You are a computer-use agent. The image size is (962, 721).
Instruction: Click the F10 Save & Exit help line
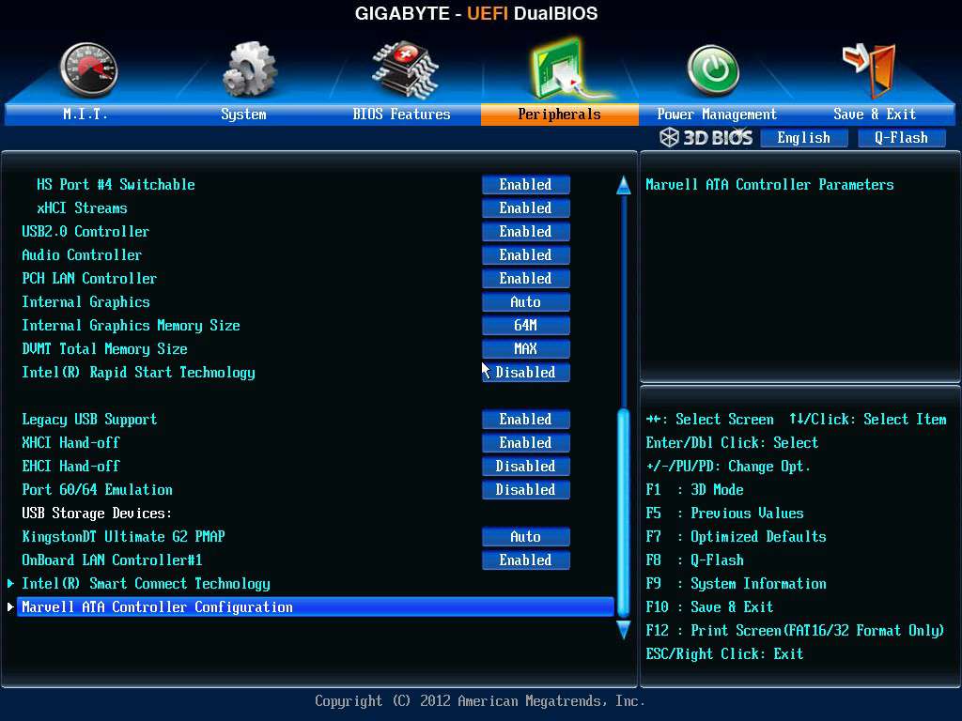710,607
